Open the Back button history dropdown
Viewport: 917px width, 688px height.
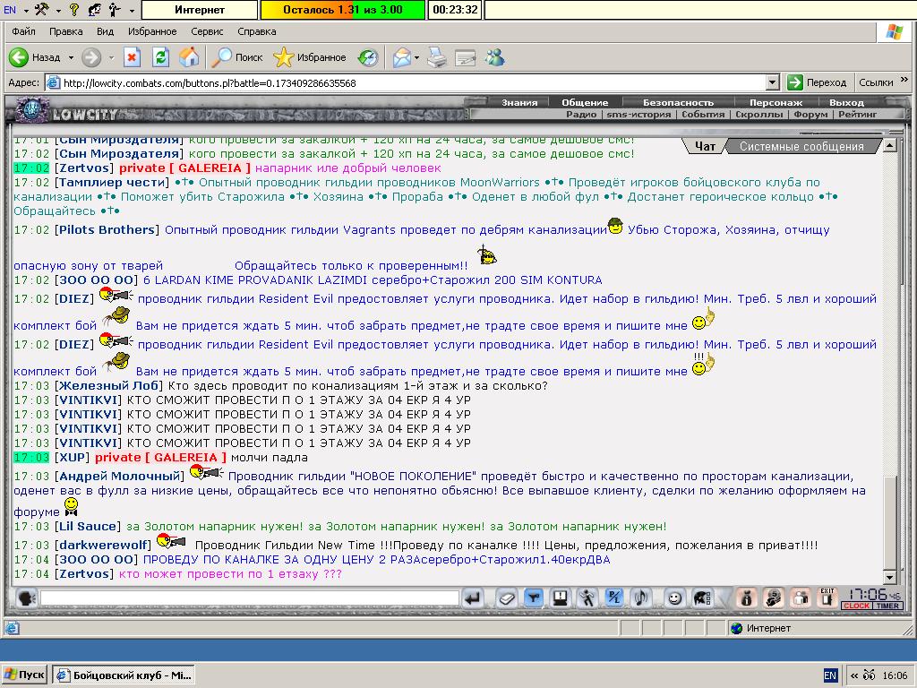pyautogui.click(x=71, y=57)
